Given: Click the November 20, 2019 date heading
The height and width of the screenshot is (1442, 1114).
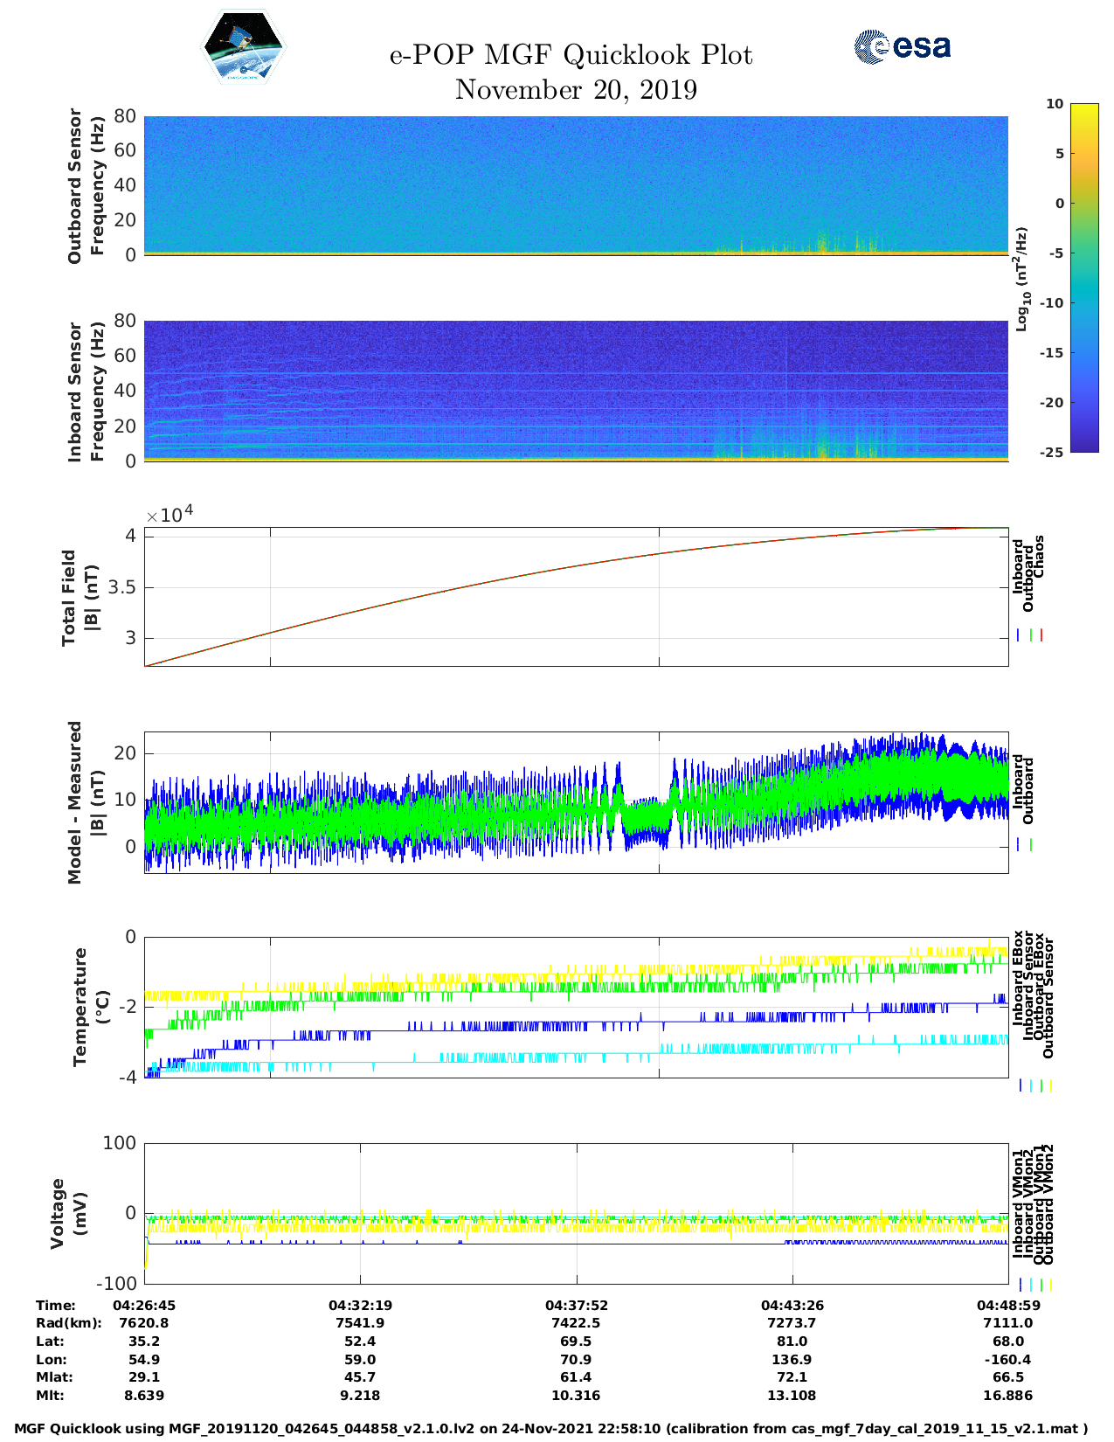Looking at the screenshot, I should (x=576, y=90).
